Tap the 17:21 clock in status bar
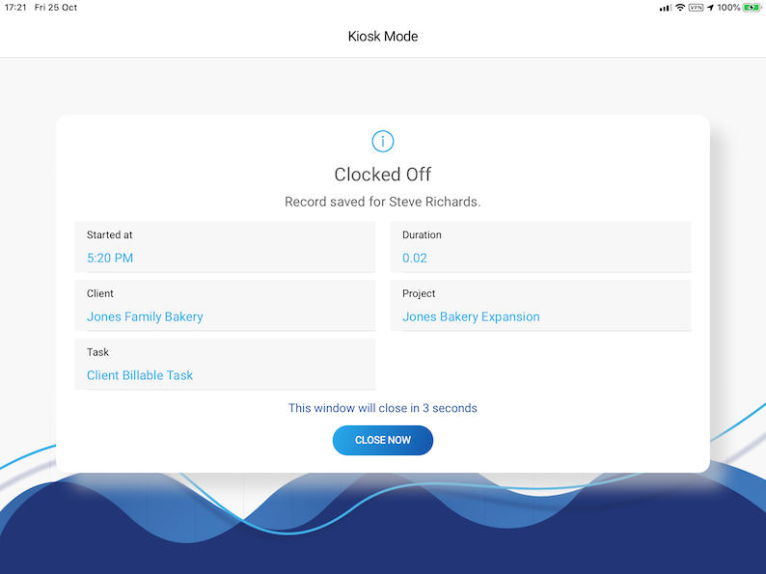This screenshot has width=766, height=574. [15, 8]
